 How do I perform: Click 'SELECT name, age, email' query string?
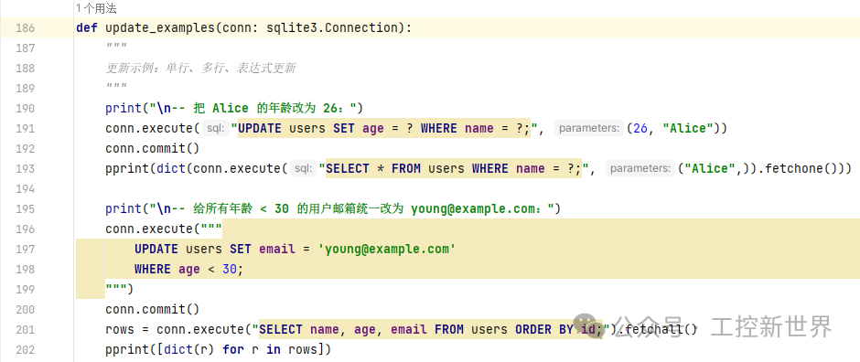[x=431, y=330]
